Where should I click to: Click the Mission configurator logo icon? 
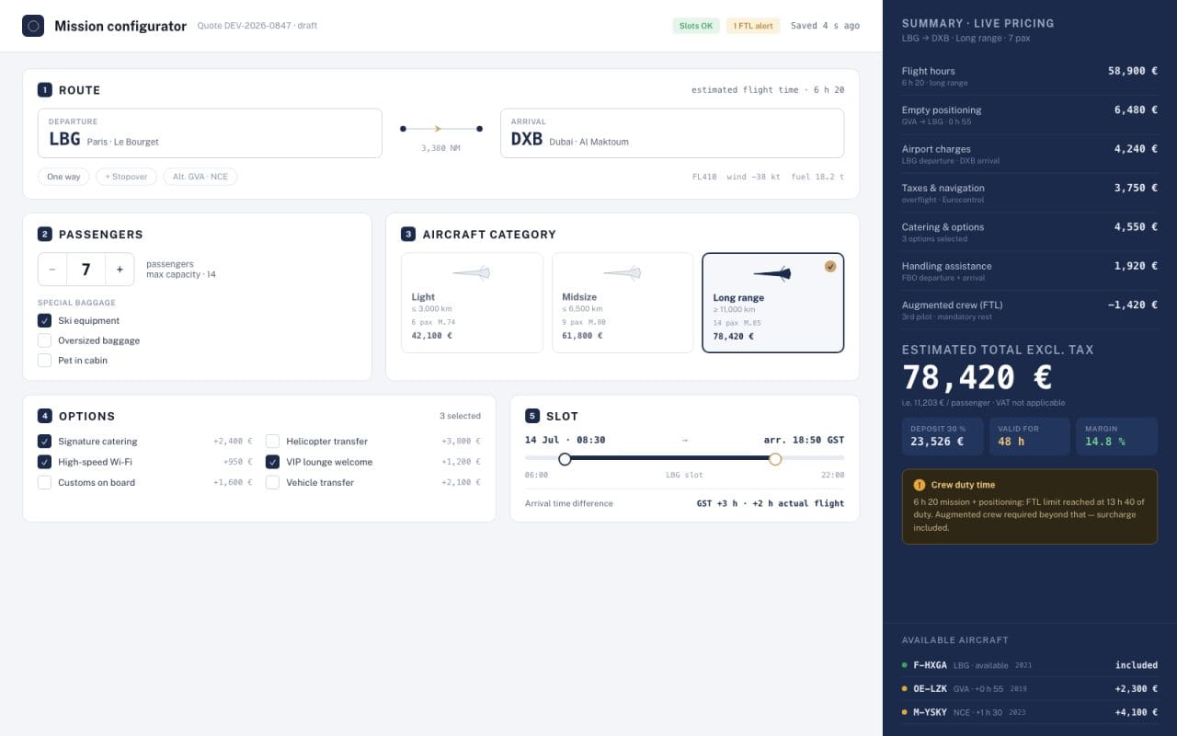pyautogui.click(x=33, y=26)
